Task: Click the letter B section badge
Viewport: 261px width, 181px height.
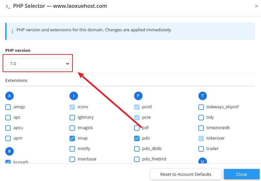Action: (9, 151)
